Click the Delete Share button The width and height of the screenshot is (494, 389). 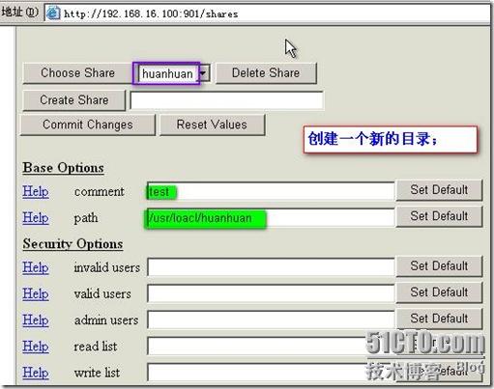[266, 73]
